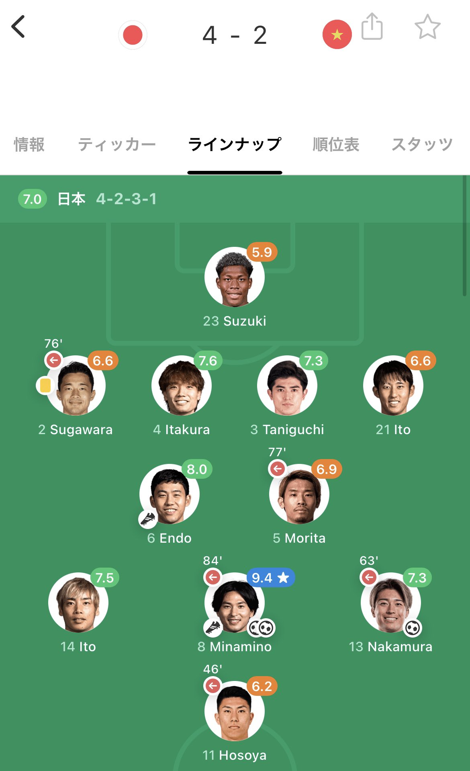Open the 順位表 tab
470x771 pixels.
click(x=336, y=144)
